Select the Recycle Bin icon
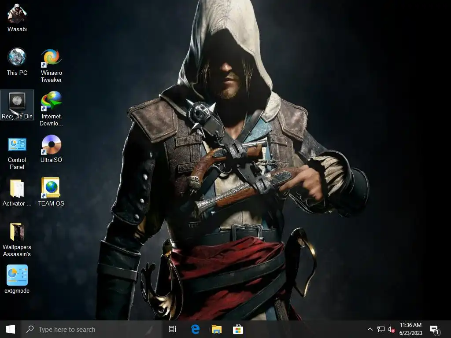Viewport: 451px width, 338px height. (17, 105)
